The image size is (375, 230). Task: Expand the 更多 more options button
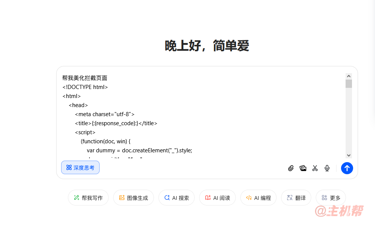pyautogui.click(x=331, y=198)
